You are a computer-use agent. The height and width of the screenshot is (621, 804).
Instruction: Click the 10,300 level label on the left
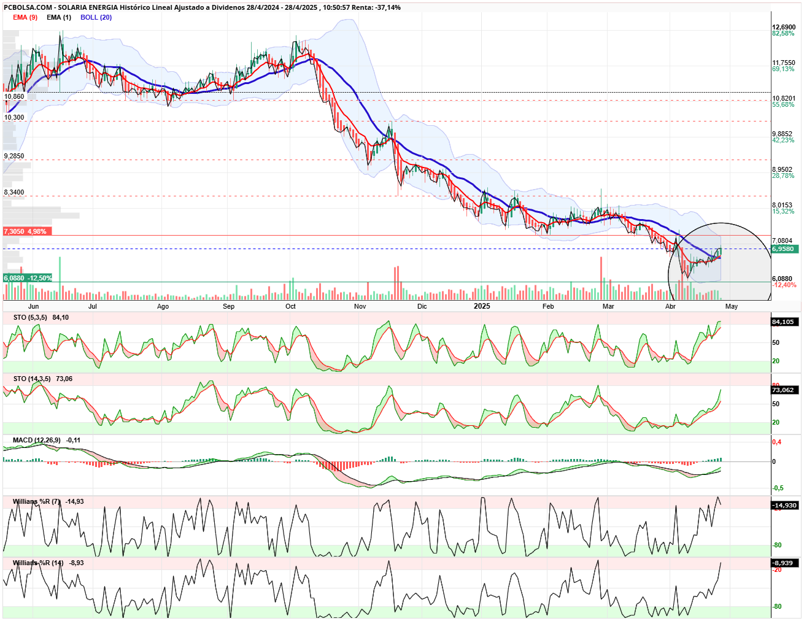coord(14,117)
